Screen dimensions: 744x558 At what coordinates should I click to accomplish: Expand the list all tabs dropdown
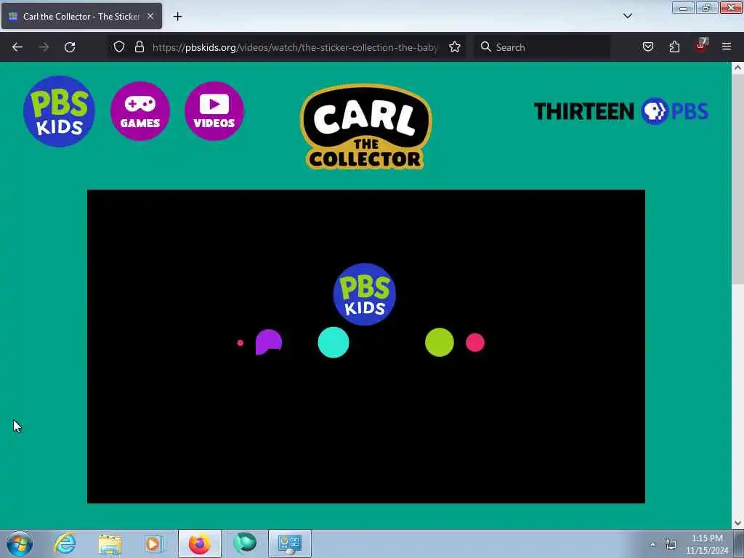tap(628, 16)
